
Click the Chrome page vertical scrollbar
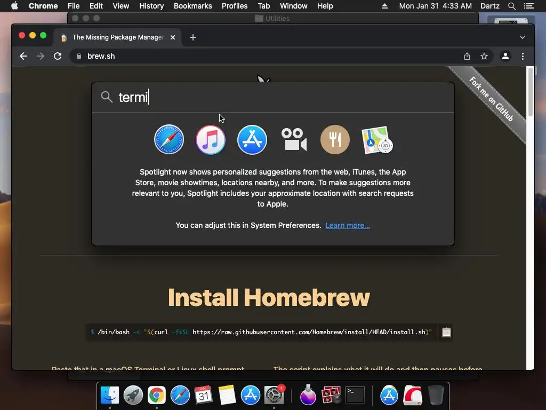coord(531,92)
